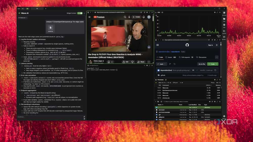Open the dependabot[bot] commit author

point(166,70)
